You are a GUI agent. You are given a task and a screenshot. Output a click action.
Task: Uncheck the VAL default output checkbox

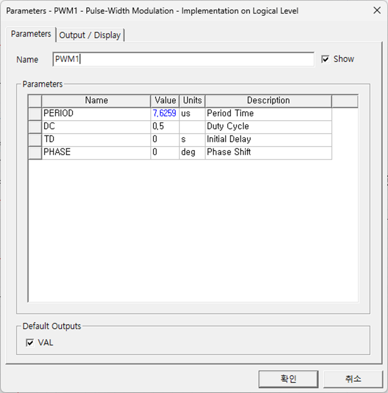click(x=30, y=343)
